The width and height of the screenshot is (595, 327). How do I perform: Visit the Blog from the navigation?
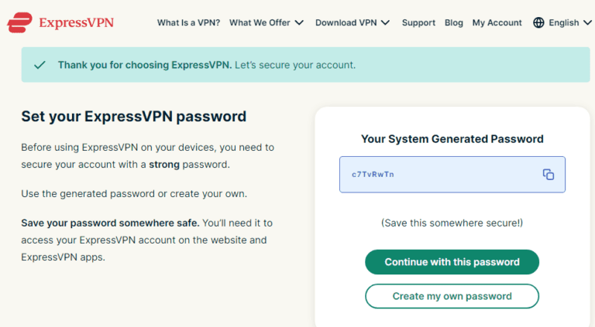[x=454, y=22]
